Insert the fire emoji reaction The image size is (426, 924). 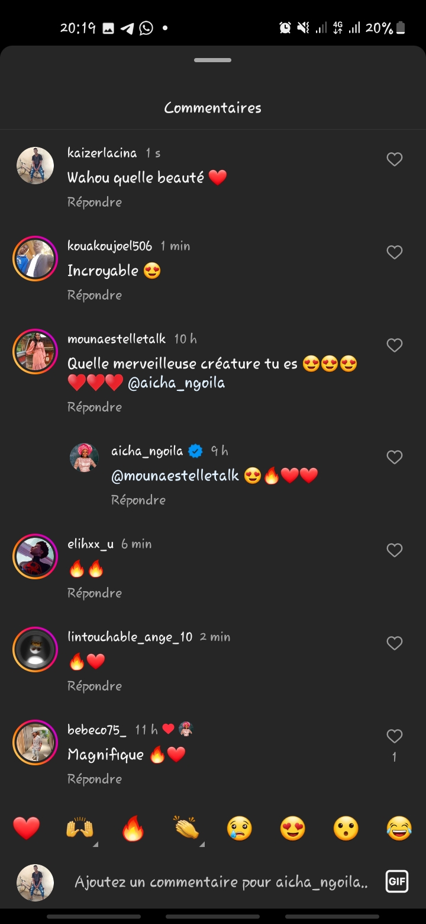(133, 828)
